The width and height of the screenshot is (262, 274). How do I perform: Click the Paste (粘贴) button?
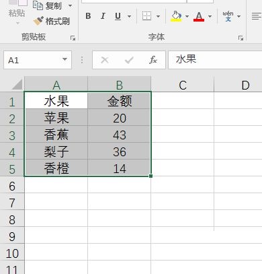17,11
